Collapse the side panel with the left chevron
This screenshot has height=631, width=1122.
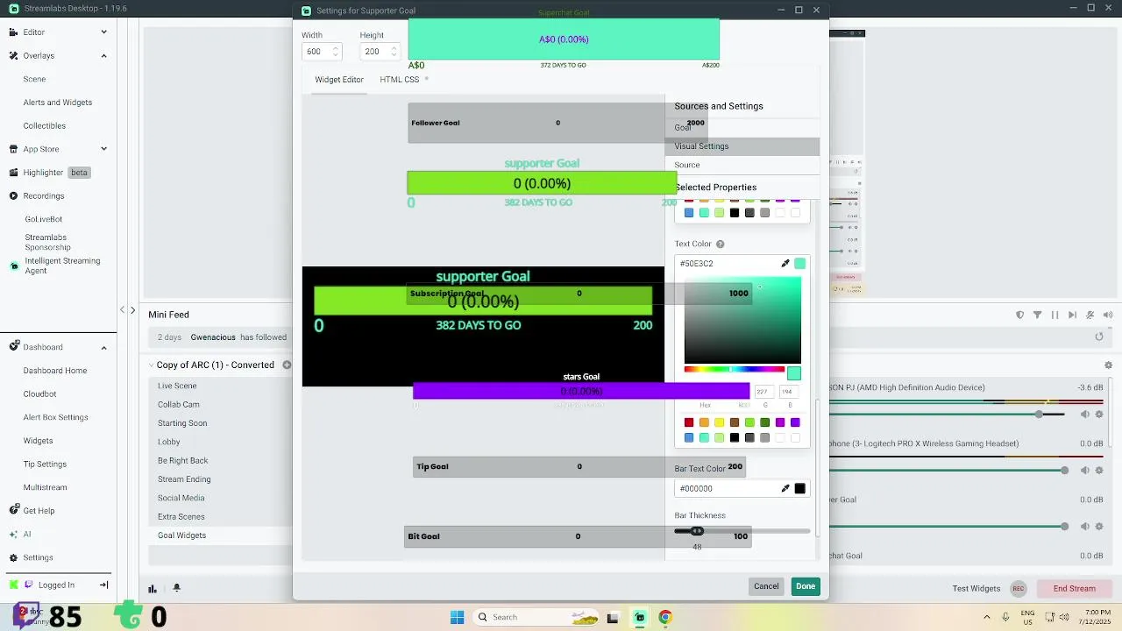pos(123,310)
